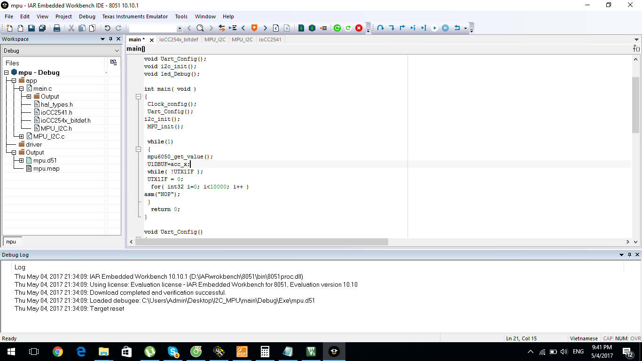Open the Project menu
Image resolution: width=642 pixels, height=361 pixels.
63,16
